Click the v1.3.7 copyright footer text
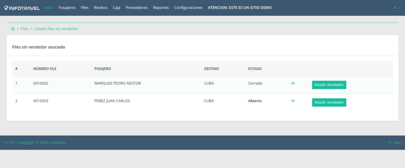405x168 pixels. tap(35, 142)
